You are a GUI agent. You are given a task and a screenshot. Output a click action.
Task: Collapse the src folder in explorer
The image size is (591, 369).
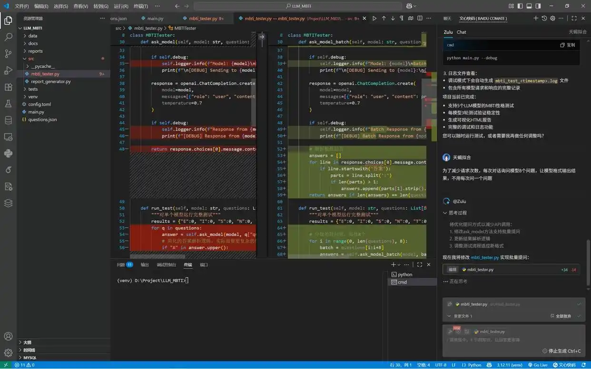pos(31,58)
